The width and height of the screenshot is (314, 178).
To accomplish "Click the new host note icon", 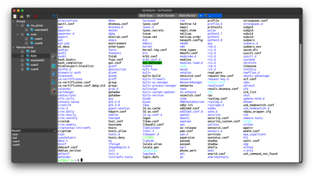I will (x=15, y=16).
